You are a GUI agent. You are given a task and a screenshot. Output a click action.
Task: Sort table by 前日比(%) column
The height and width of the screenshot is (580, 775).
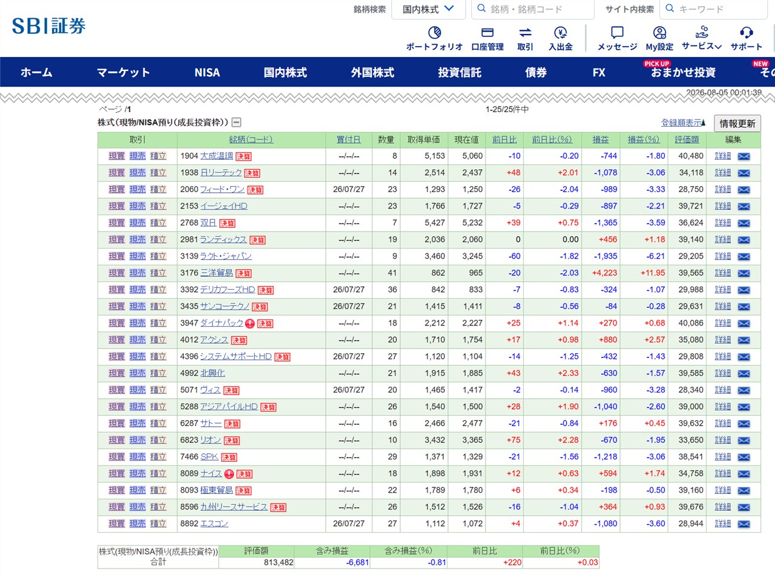click(552, 139)
